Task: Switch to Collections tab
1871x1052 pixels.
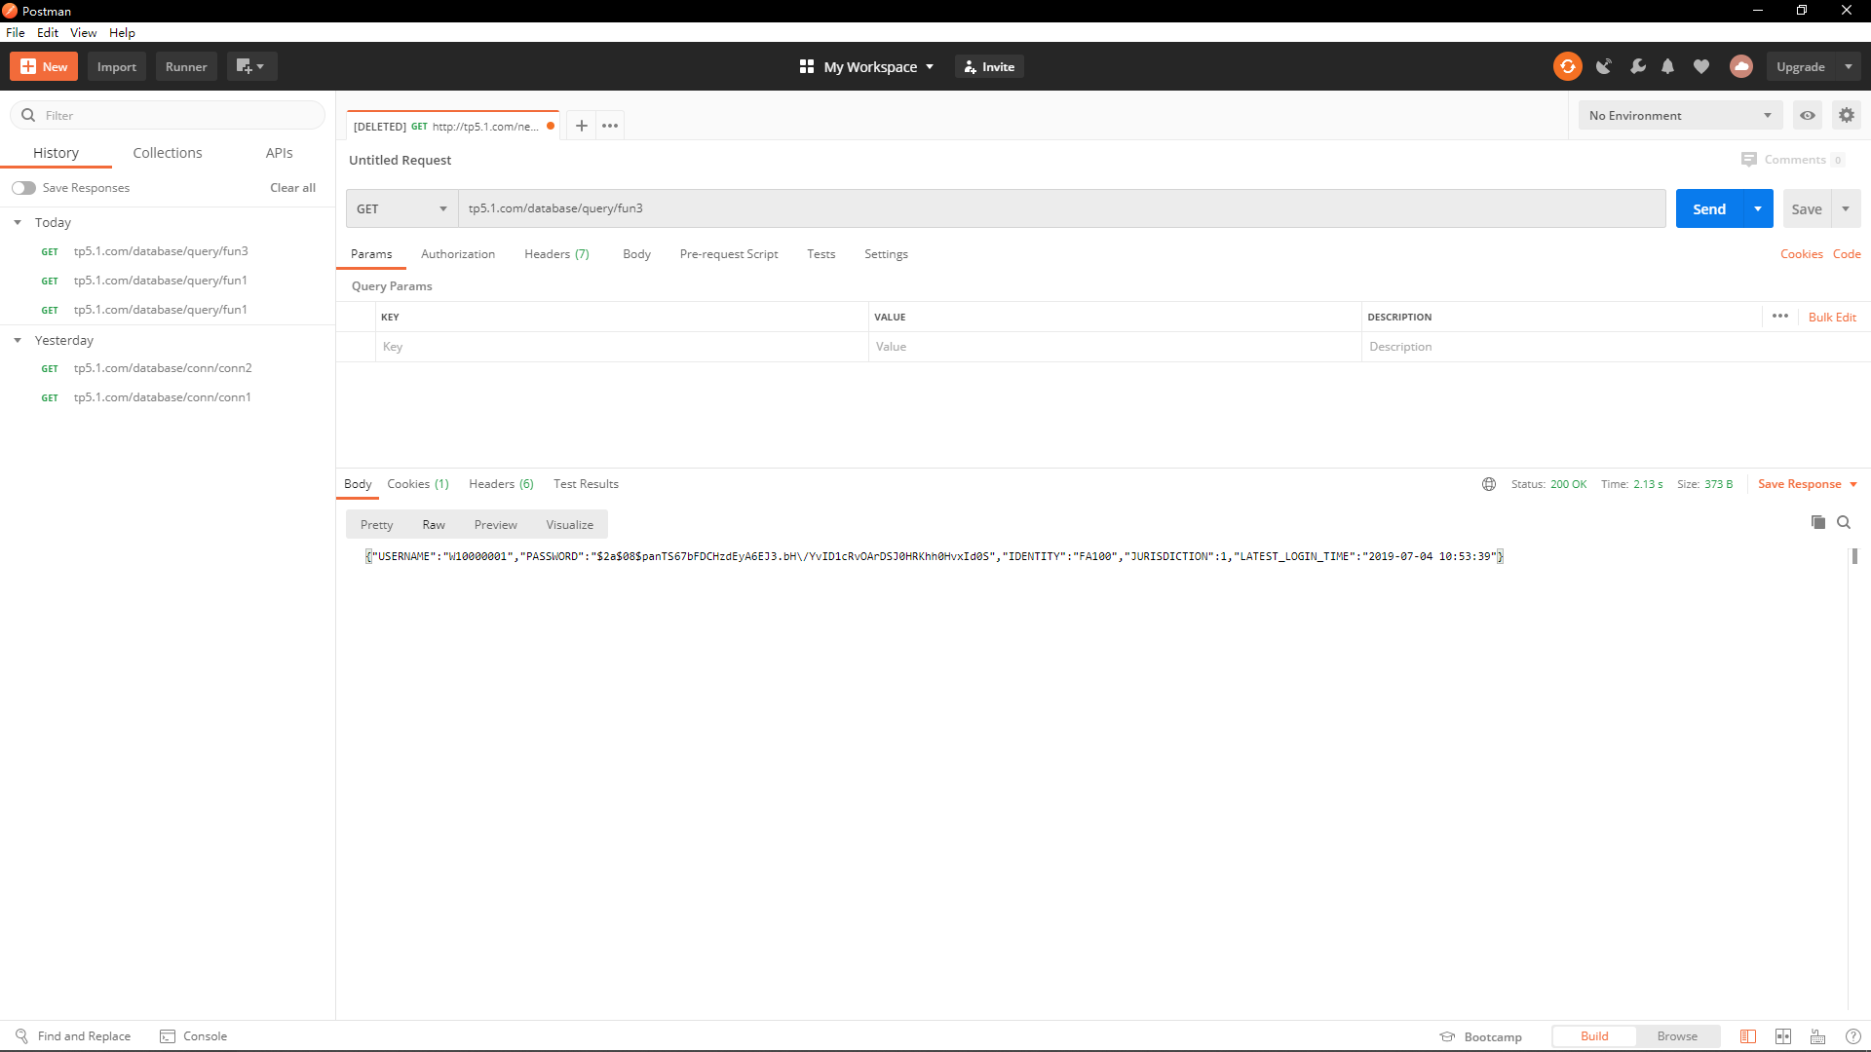Action: coord(168,153)
